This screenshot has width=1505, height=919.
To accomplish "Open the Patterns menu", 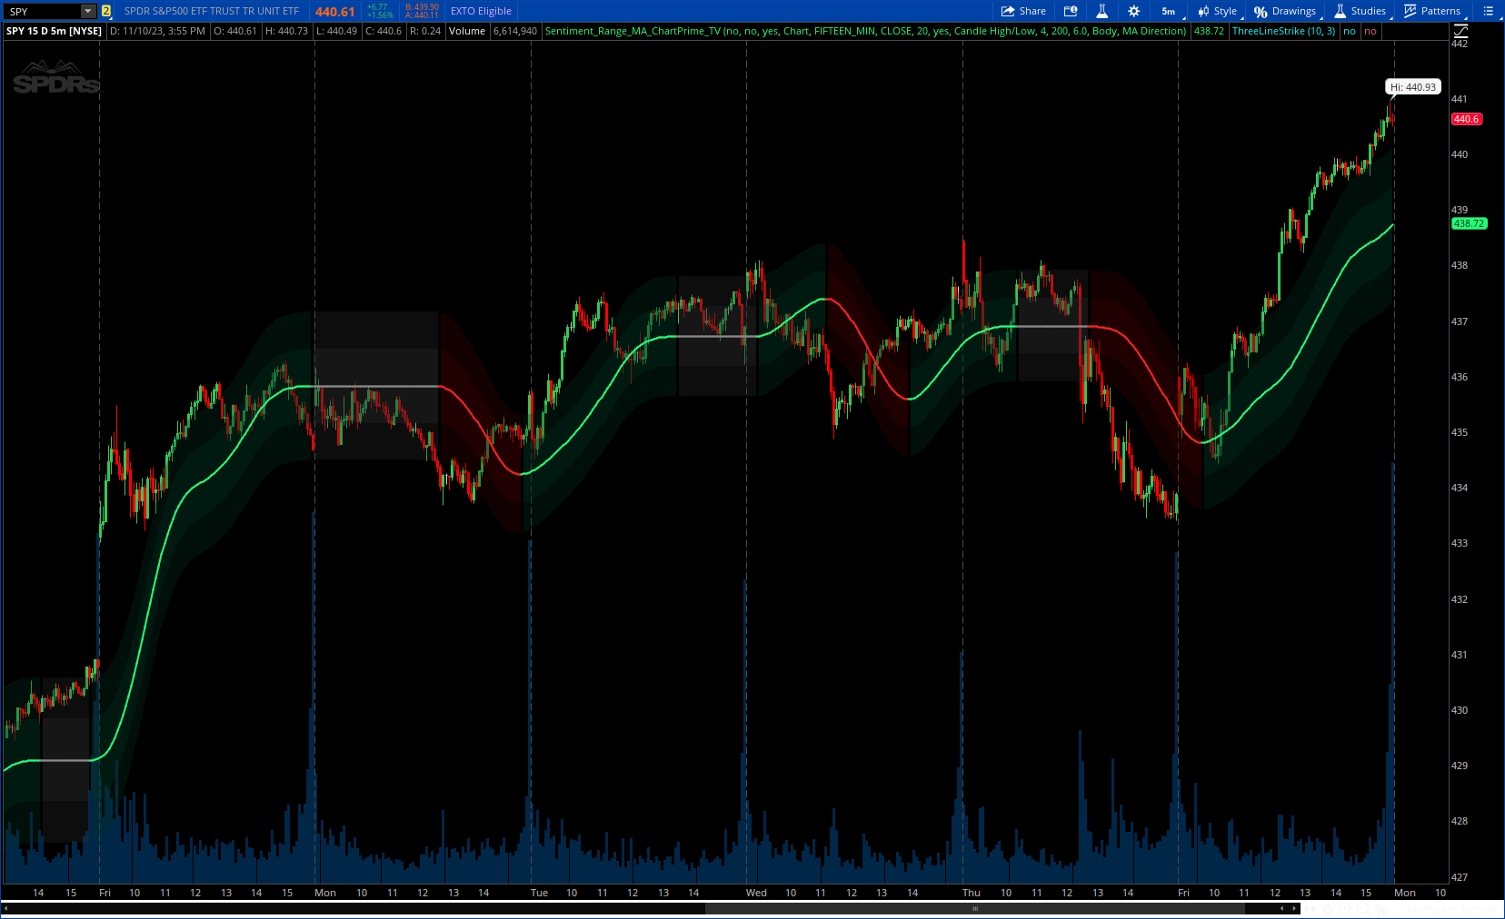I will (x=1432, y=11).
